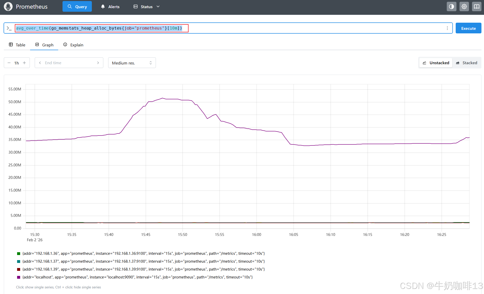Viewport: 484px width, 294px height.
Task: Run the query with Execute
Action: click(x=468, y=28)
